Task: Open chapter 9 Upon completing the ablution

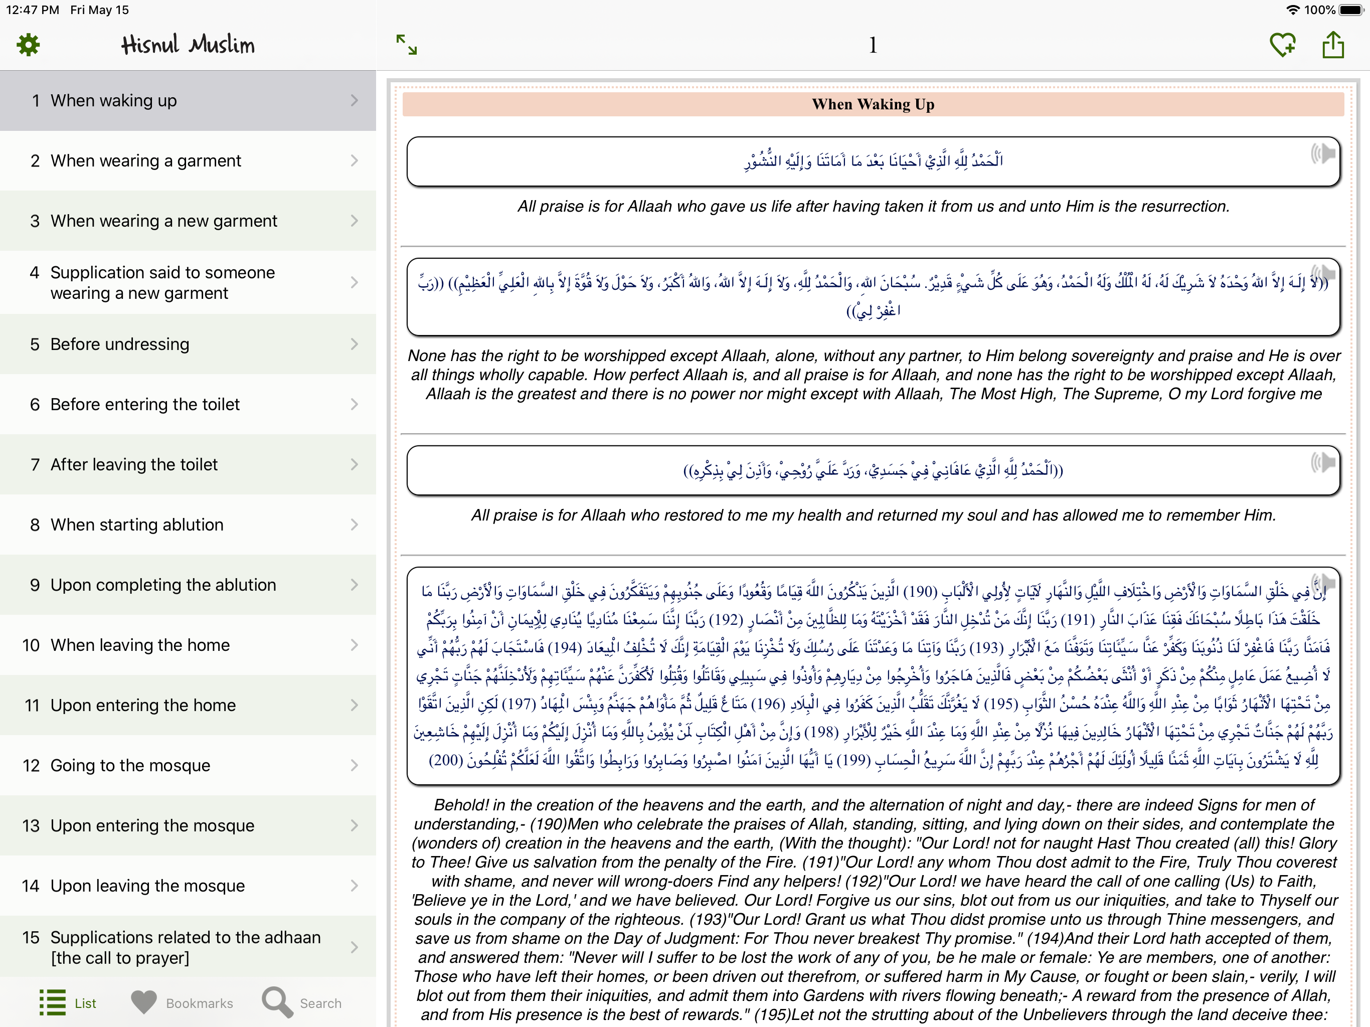Action: [x=188, y=585]
